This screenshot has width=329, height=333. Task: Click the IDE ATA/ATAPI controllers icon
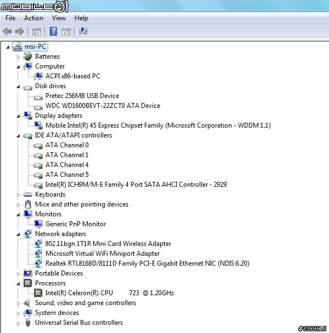point(27,136)
